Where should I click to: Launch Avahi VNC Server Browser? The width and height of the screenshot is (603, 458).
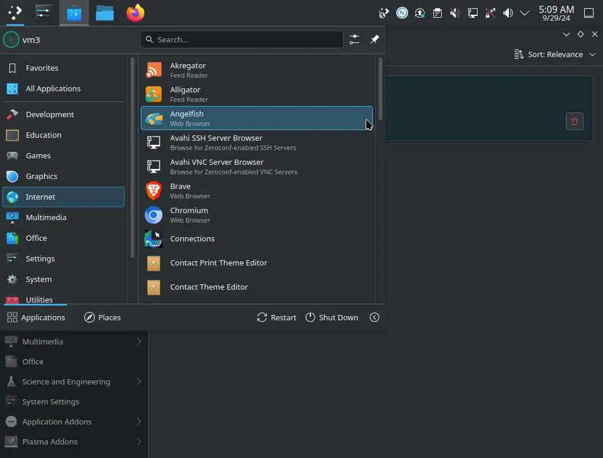point(257,167)
